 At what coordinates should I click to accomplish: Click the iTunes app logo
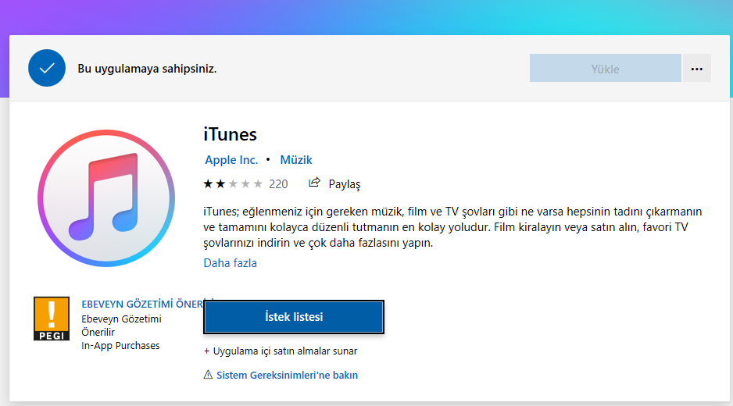tap(106, 198)
